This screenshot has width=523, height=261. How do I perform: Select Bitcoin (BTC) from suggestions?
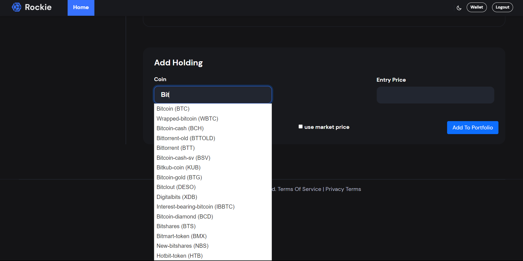click(213, 109)
